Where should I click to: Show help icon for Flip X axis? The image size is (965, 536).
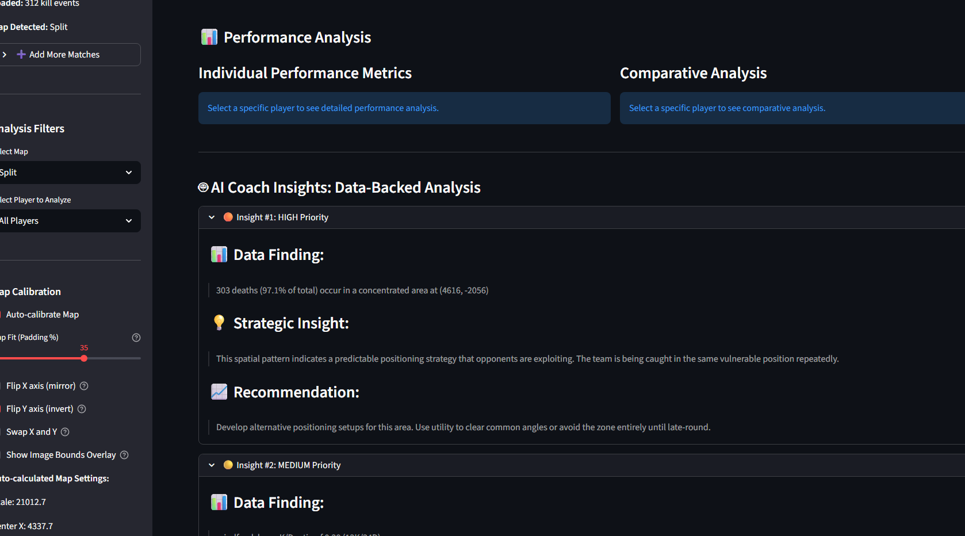pos(84,386)
